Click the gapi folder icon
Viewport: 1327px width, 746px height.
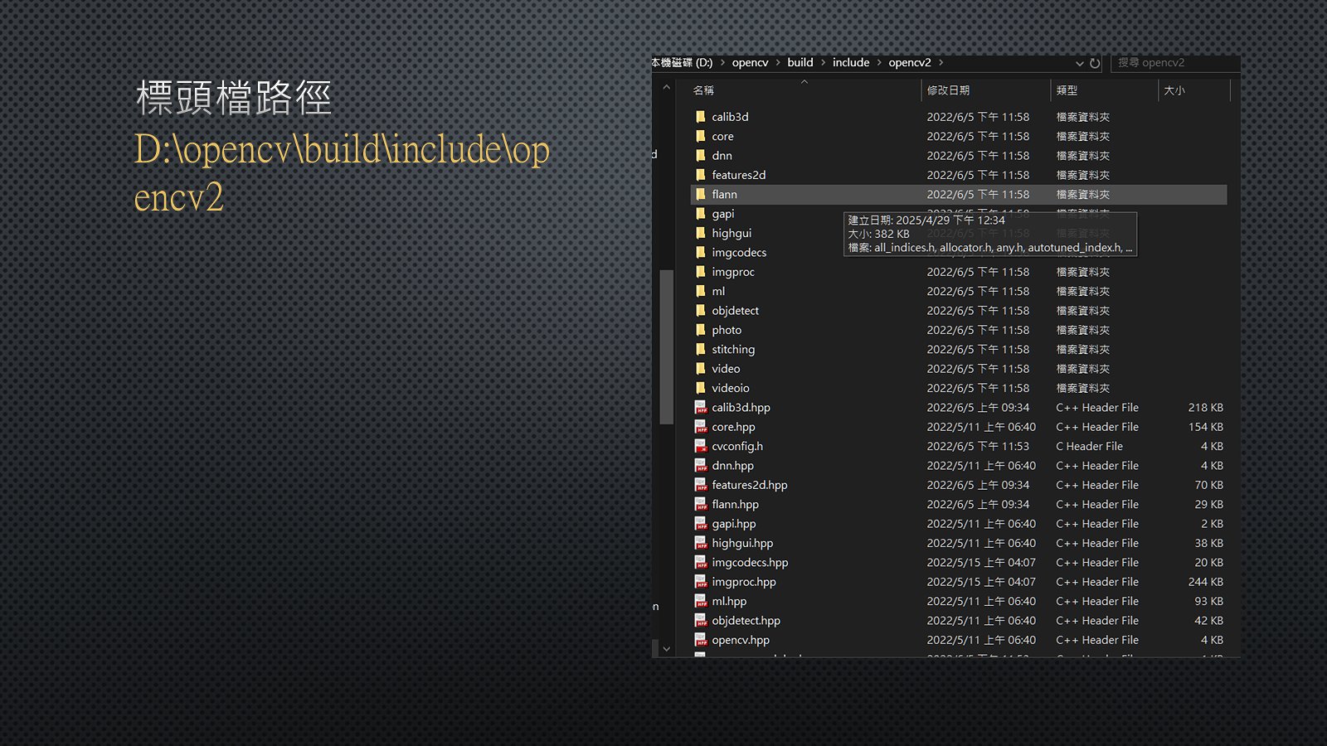point(701,214)
